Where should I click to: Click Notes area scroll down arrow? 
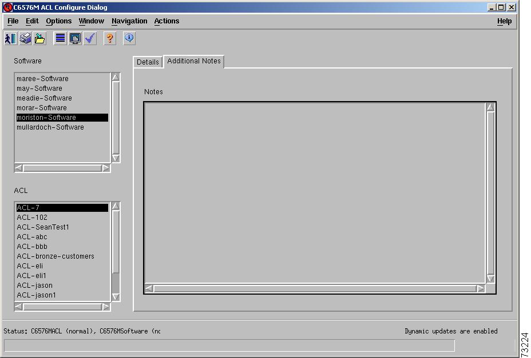490,279
